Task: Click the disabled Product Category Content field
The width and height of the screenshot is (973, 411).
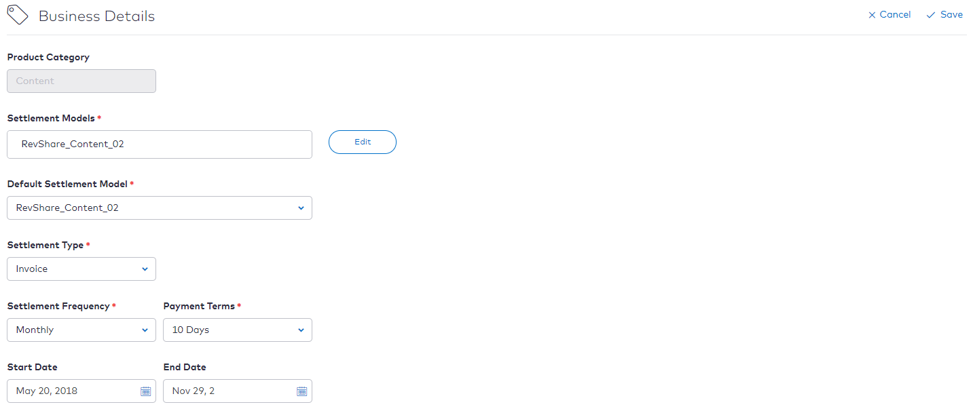Action: coord(81,81)
